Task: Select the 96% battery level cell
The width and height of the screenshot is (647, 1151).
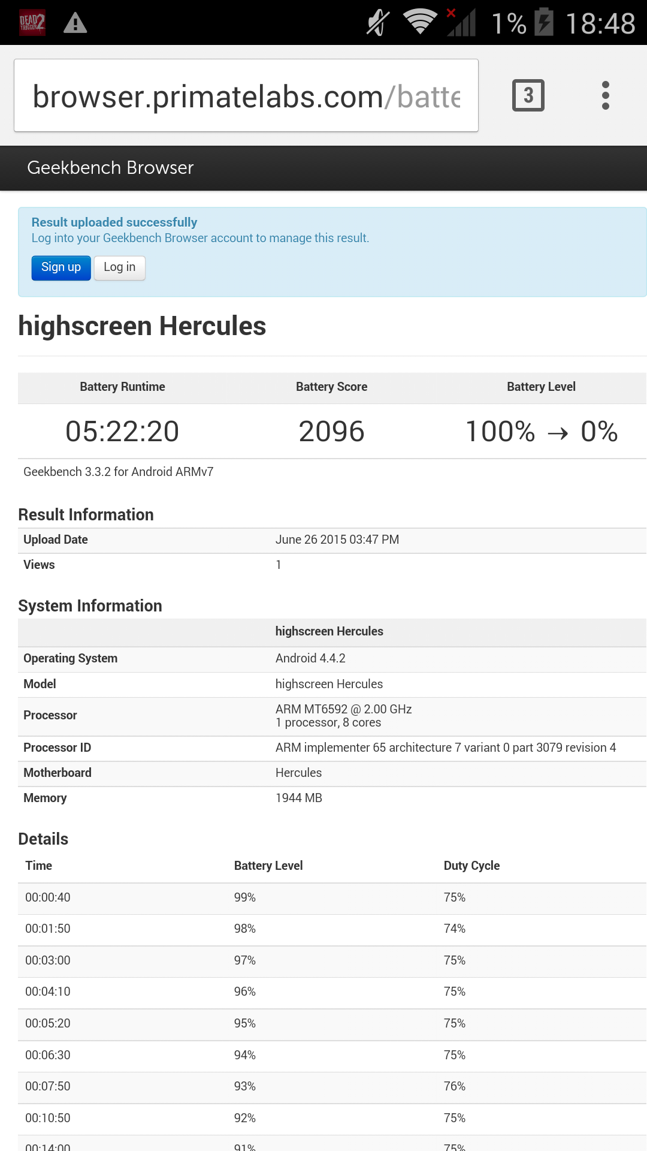Action: [245, 992]
